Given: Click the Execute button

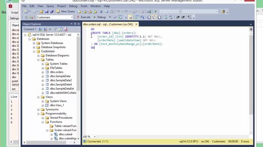Looking at the screenshot, I should tap(84, 17).
